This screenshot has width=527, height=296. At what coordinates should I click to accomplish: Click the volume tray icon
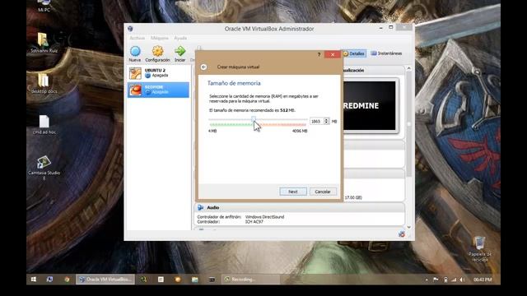462,280
